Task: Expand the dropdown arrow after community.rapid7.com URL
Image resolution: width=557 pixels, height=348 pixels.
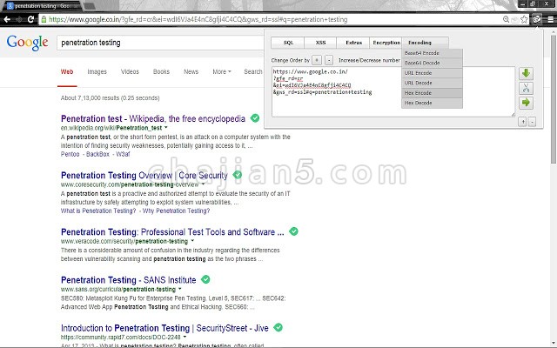Action: point(185,337)
